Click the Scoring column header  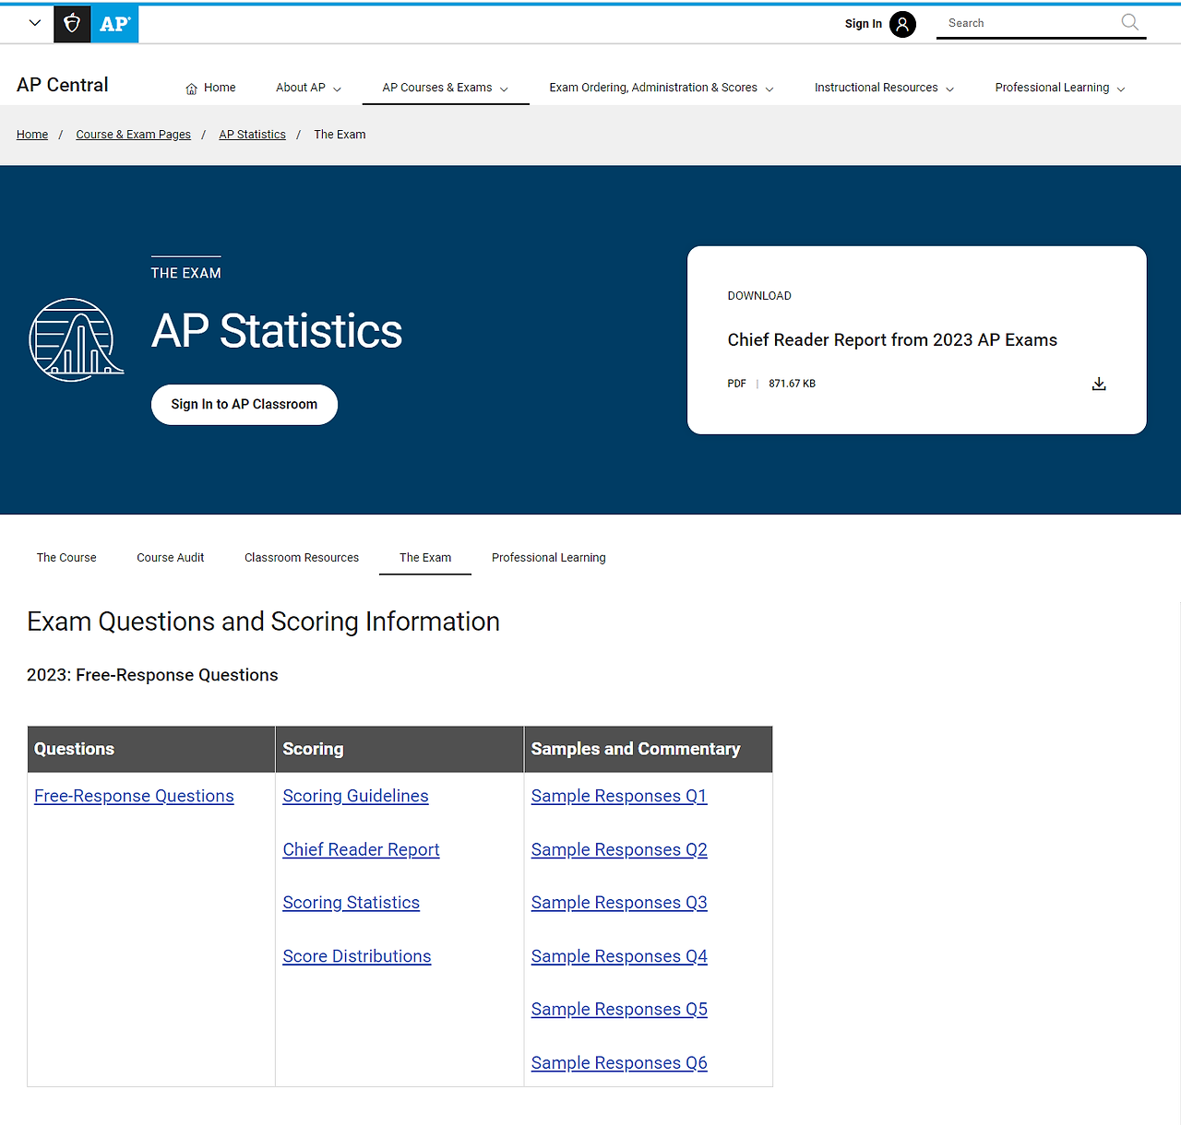tap(400, 749)
